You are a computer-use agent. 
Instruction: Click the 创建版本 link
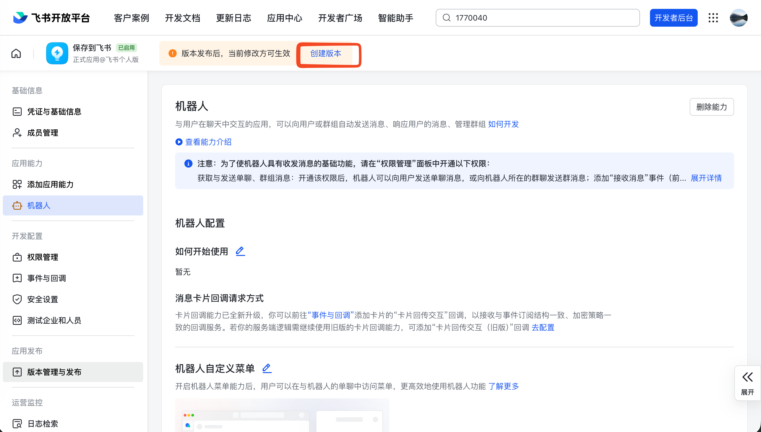point(326,53)
